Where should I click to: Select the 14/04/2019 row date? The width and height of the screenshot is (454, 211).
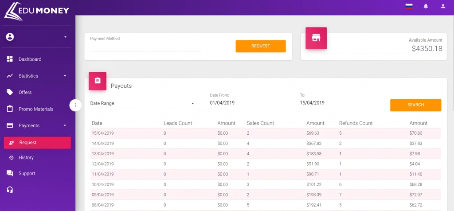point(103,144)
